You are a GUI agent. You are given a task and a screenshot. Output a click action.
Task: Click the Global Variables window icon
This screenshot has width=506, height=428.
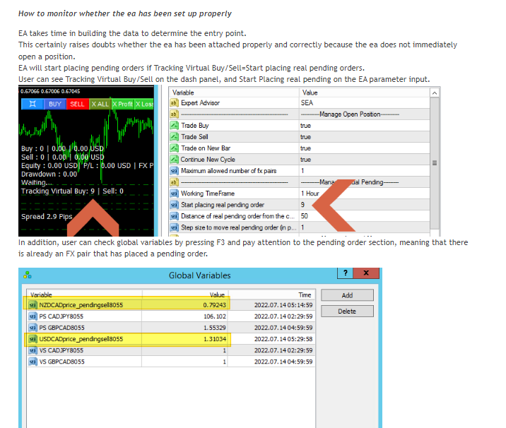click(x=28, y=275)
